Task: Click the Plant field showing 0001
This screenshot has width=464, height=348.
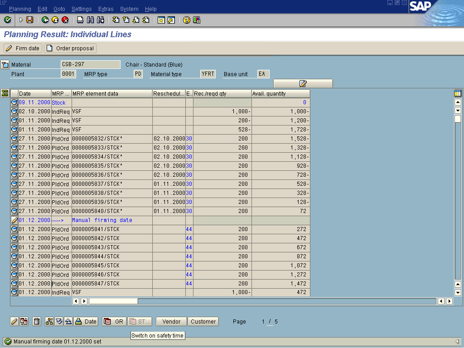Action: point(68,74)
